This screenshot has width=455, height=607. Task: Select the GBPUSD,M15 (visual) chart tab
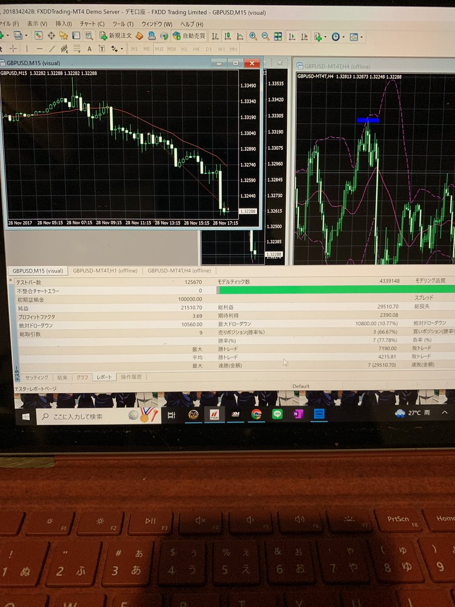click(38, 271)
